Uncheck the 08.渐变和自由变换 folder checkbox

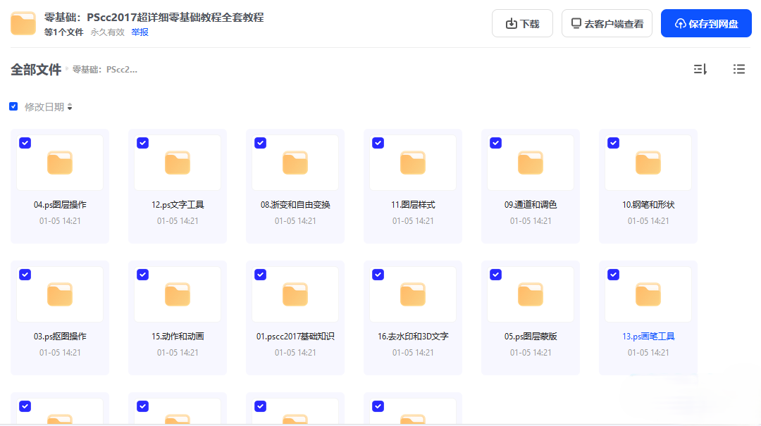point(260,143)
